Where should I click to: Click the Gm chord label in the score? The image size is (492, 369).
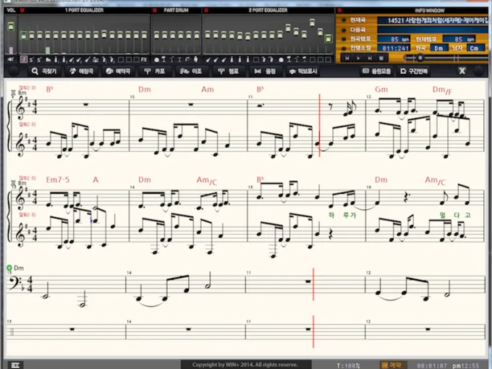click(x=381, y=90)
